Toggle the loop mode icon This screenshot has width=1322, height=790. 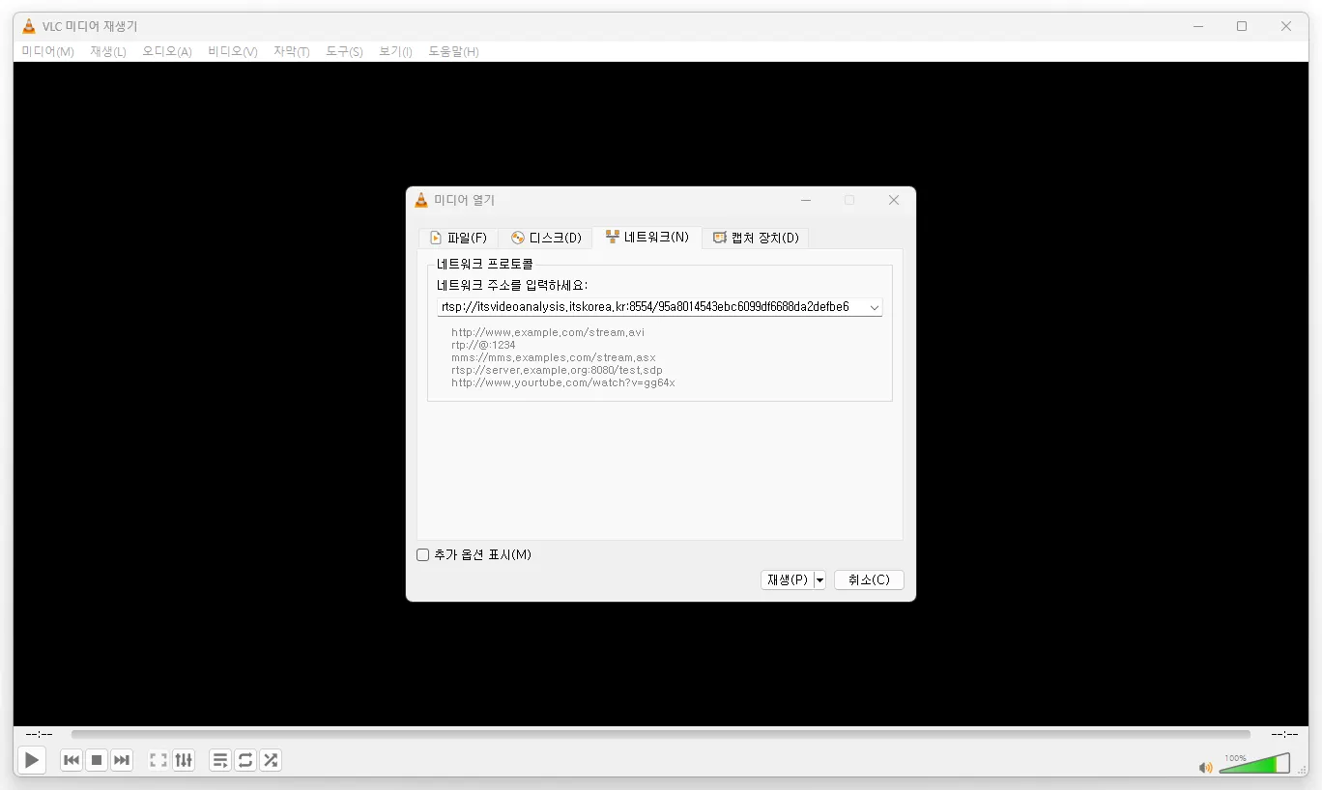click(x=245, y=760)
